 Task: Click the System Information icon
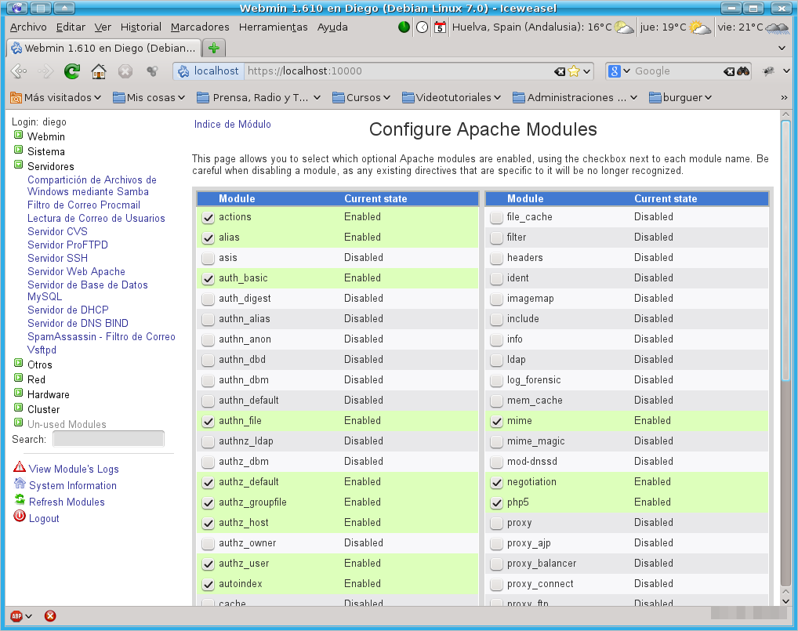20,485
